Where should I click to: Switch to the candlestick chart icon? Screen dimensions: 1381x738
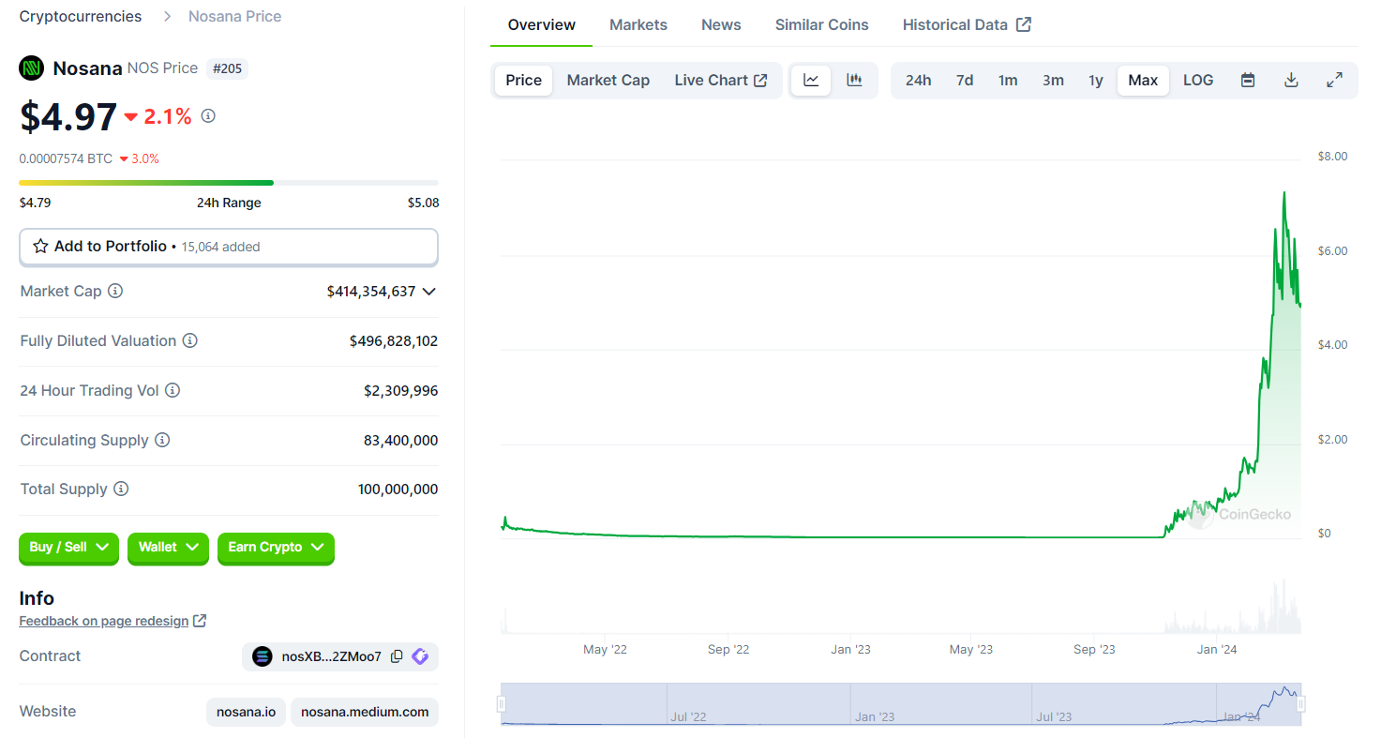[854, 81]
